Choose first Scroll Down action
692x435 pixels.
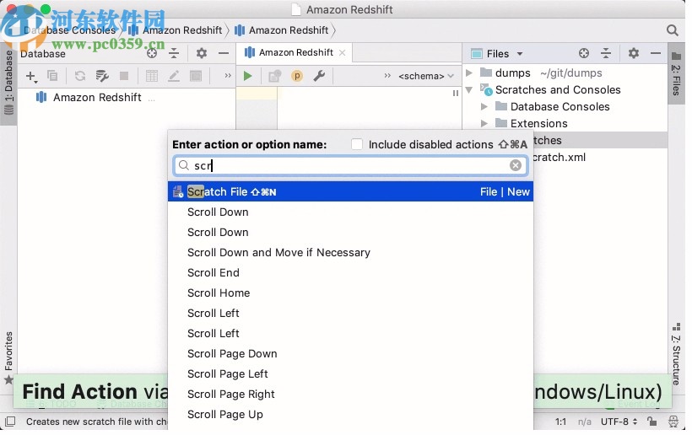[x=350, y=212]
